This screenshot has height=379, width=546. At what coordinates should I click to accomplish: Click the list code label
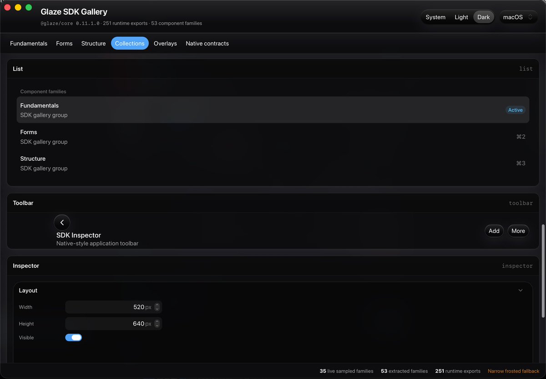(526, 69)
